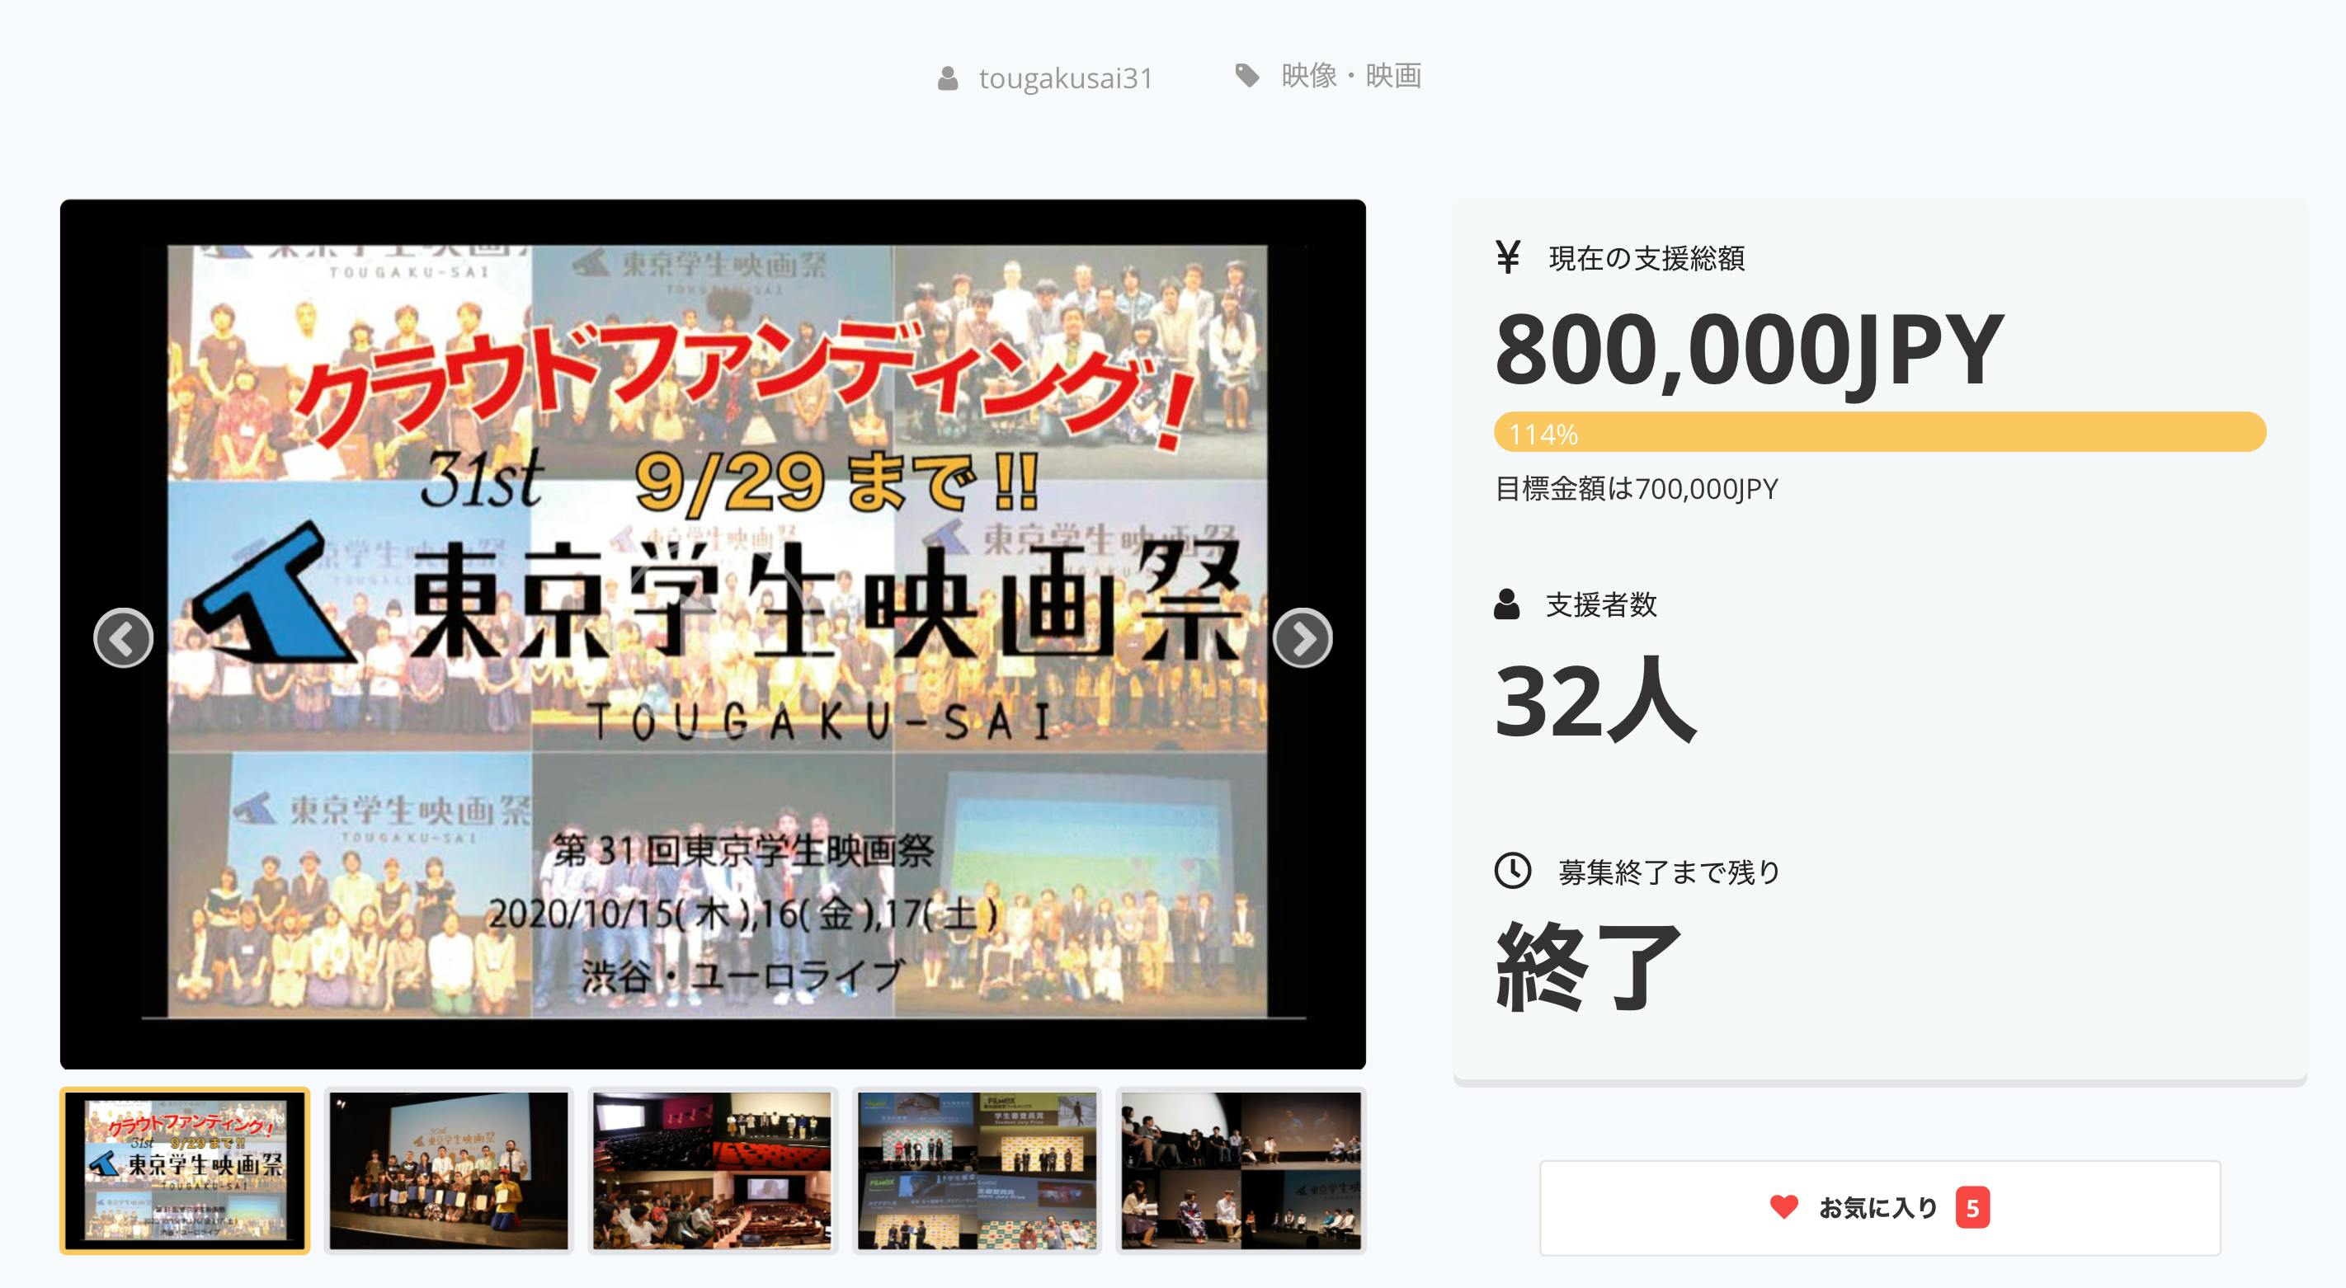Click the previous slide arrow
The height and width of the screenshot is (1288, 2346).
tap(123, 638)
